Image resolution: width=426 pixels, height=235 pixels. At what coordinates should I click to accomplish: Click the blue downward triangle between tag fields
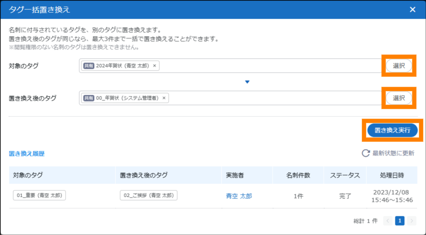click(247, 82)
